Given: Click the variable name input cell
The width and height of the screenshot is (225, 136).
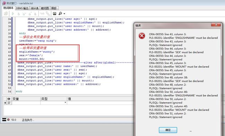Looking at the screenshot, I should [26, 103].
